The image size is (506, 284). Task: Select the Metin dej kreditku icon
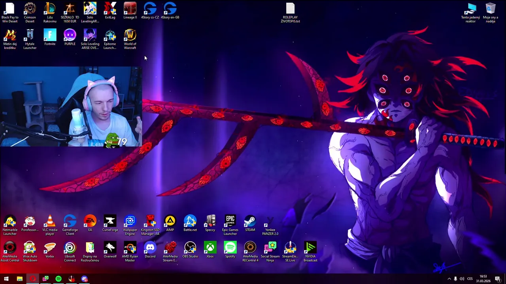(x=10, y=39)
